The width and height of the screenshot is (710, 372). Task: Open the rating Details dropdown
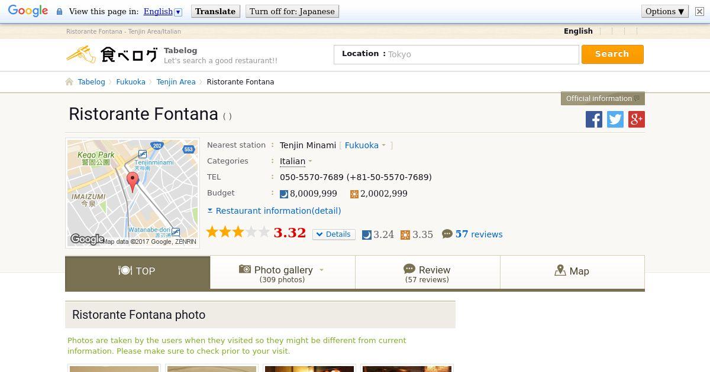334,234
